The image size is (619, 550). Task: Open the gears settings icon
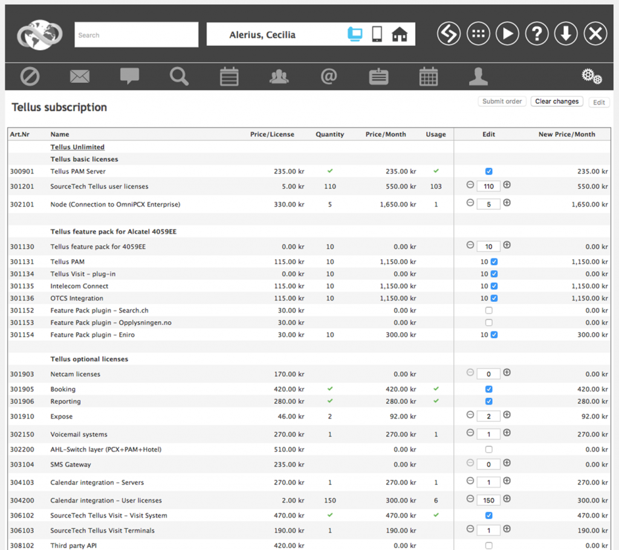pyautogui.click(x=591, y=76)
